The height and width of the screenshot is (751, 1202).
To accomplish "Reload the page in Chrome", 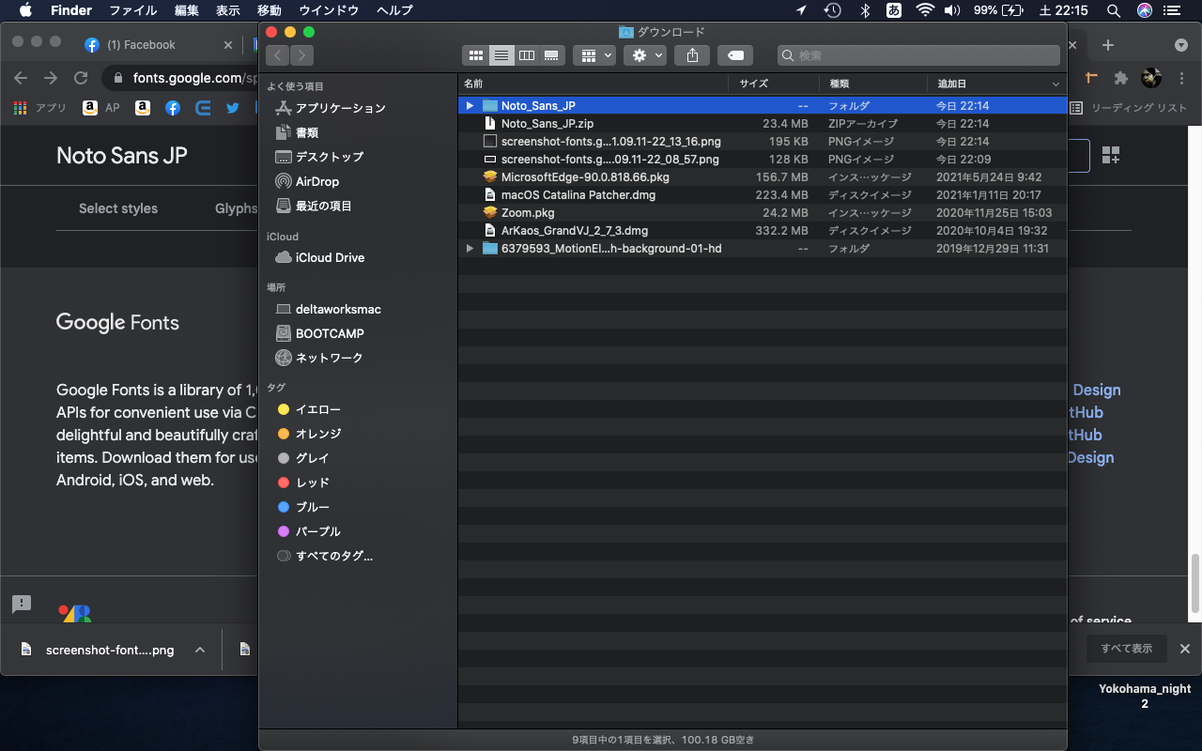I will pyautogui.click(x=81, y=78).
